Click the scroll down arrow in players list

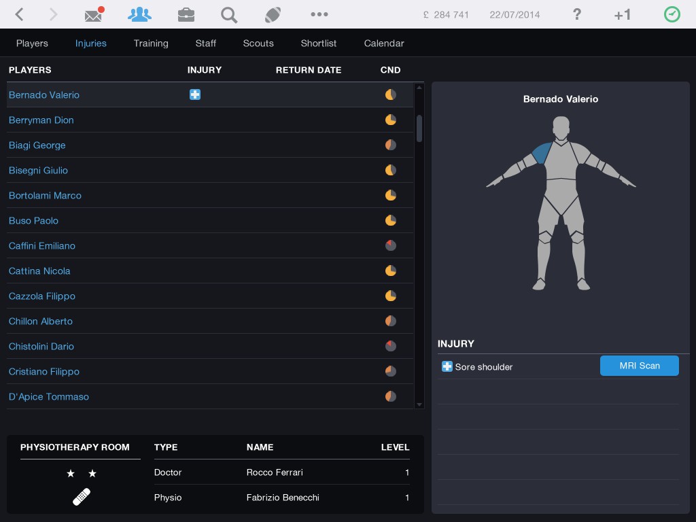[x=419, y=404]
